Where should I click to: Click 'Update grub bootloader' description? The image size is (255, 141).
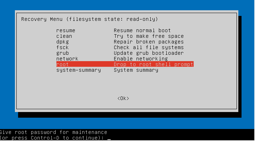point(149,53)
